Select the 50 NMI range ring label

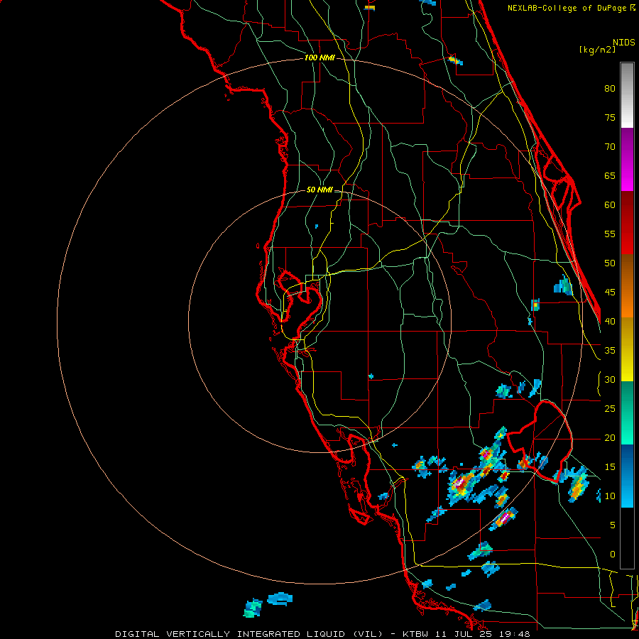(x=319, y=190)
